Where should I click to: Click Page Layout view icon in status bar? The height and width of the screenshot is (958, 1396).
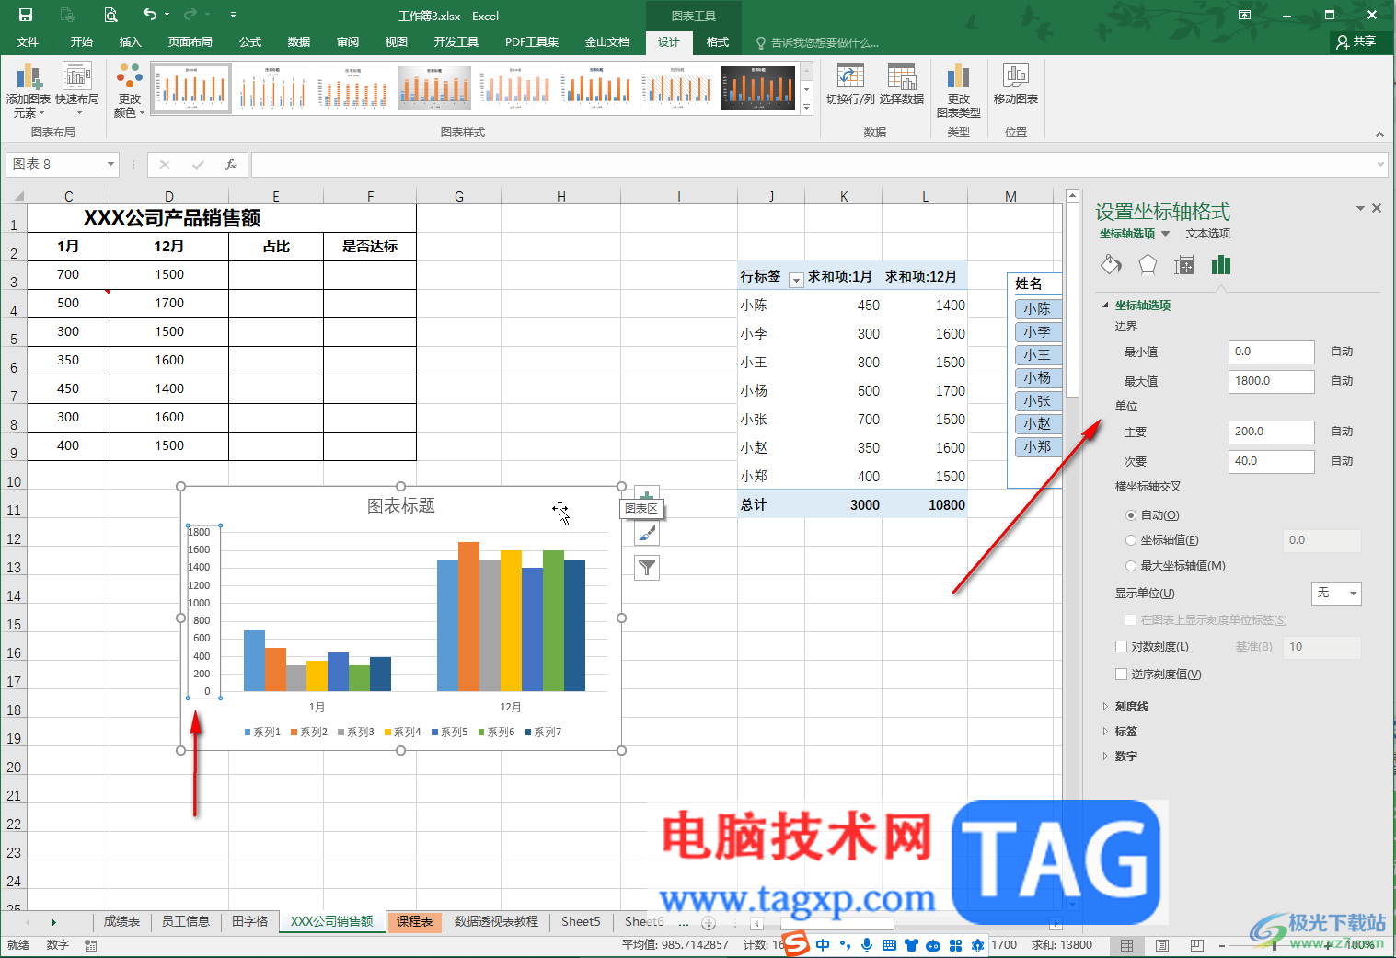pyautogui.click(x=1162, y=945)
